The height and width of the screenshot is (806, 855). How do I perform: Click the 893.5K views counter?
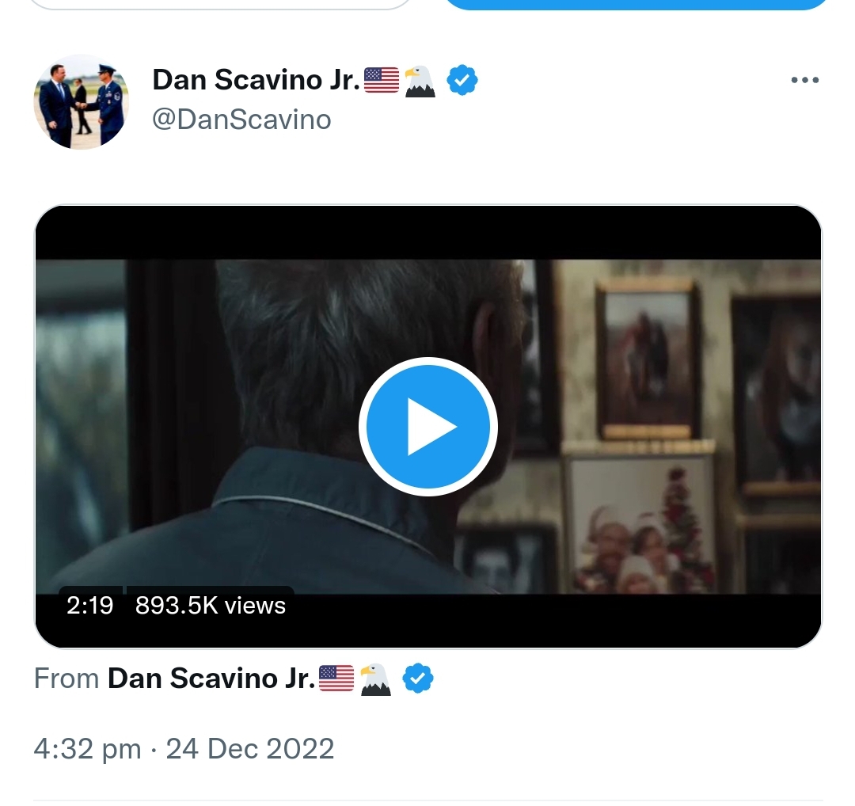point(210,606)
